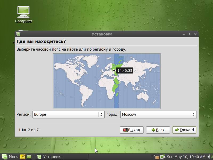Click the update manager lock icon in the tray

[156, 157]
